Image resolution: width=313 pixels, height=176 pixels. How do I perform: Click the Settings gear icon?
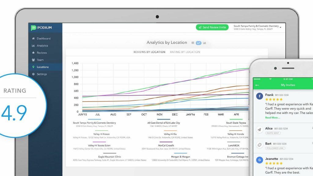click(x=33, y=74)
